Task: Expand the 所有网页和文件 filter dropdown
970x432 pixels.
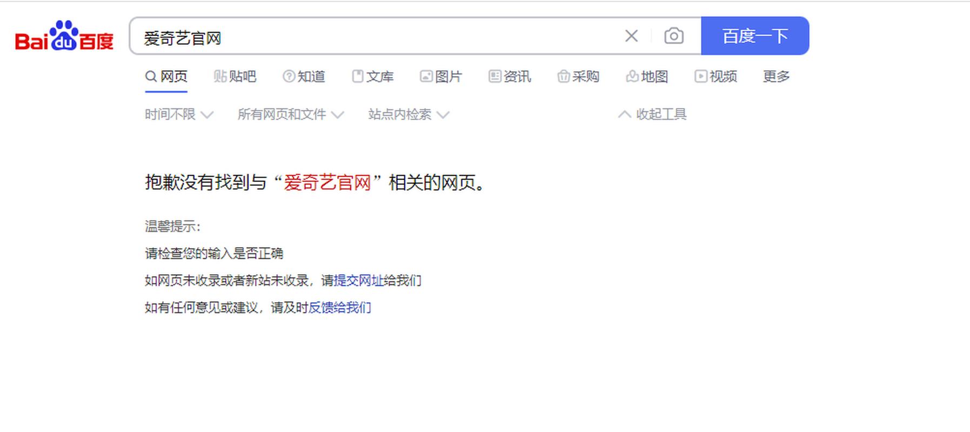Action: [x=291, y=114]
